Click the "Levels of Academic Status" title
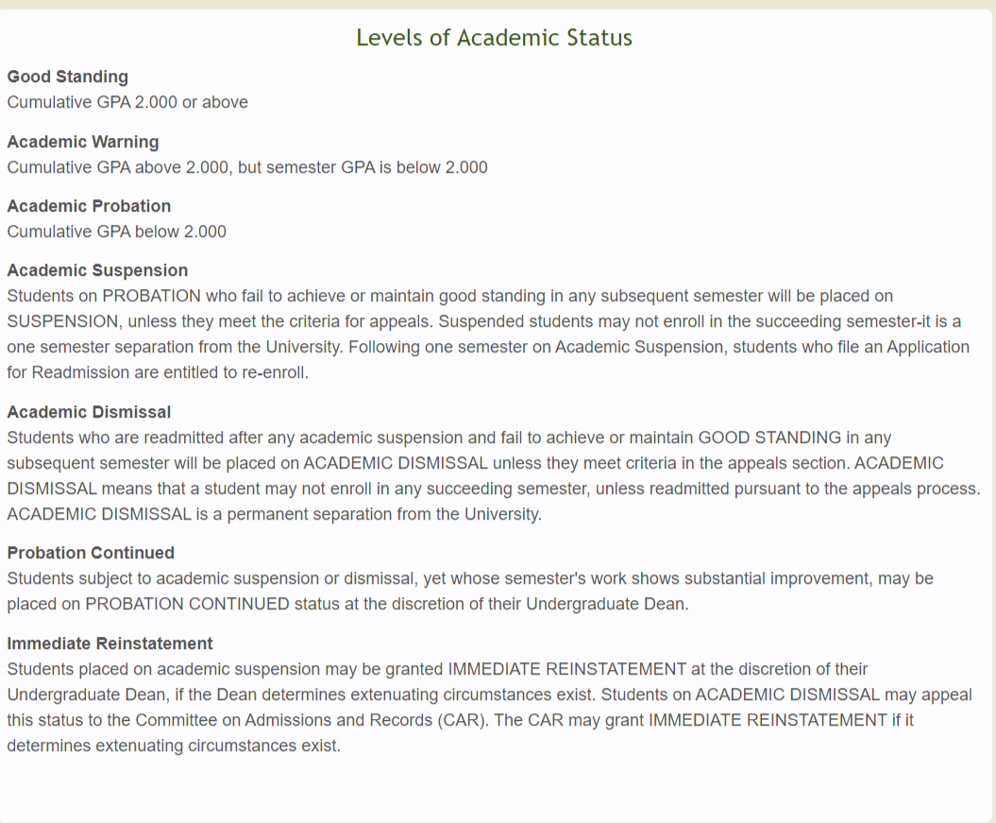 (x=494, y=38)
